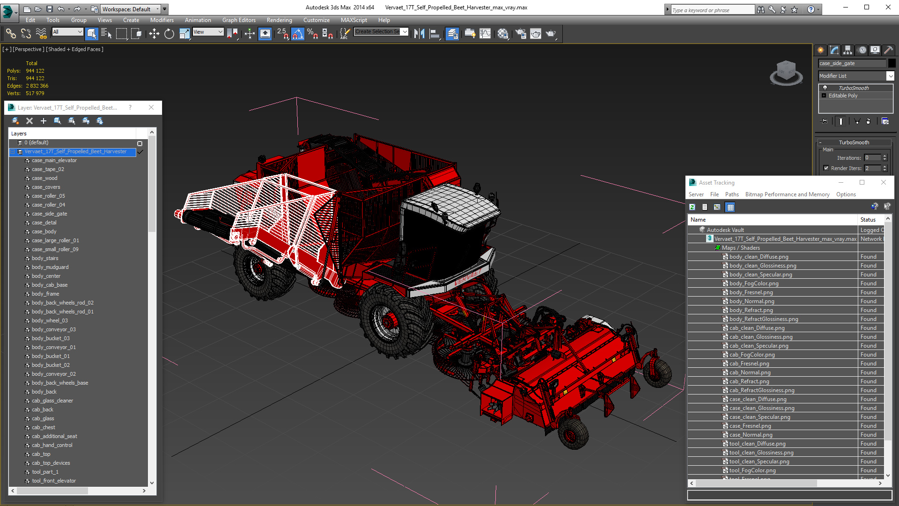Screen dimensions: 899x506
Task: Toggle the 0 (default) layer box
Action: click(140, 143)
